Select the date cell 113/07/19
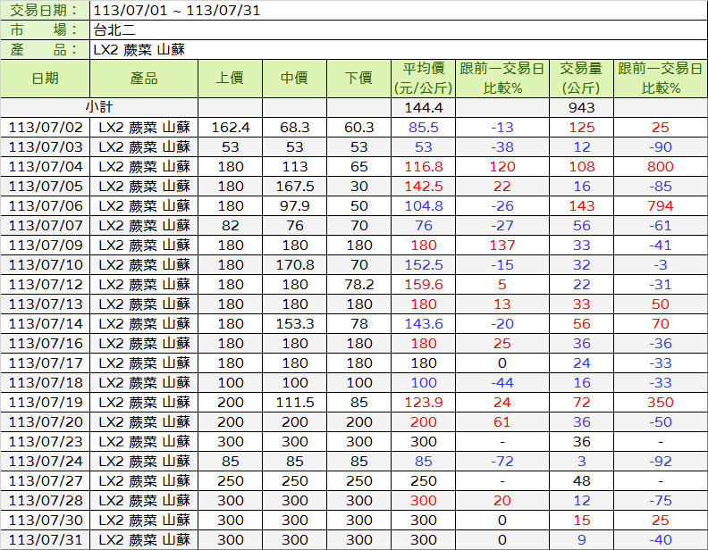708x550 pixels. point(45,402)
